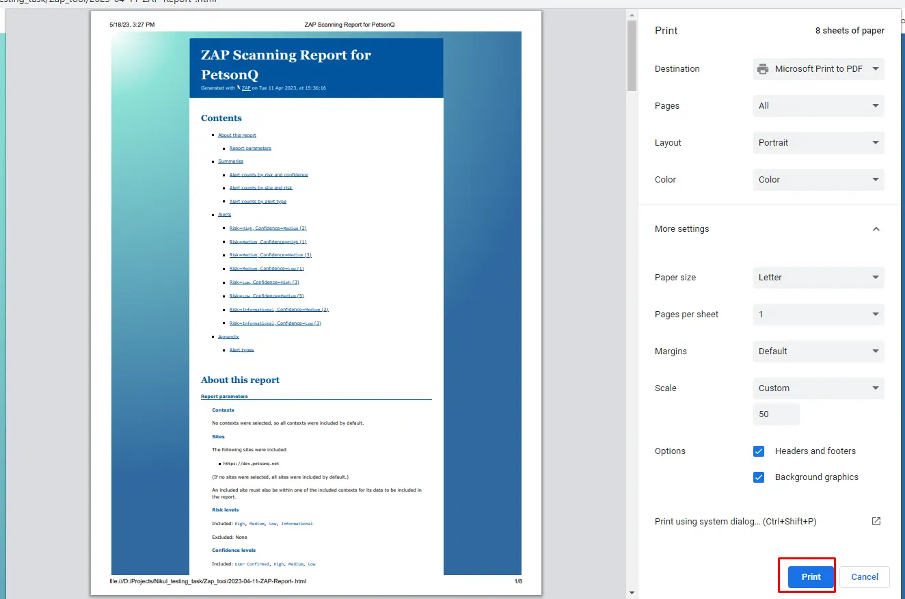The height and width of the screenshot is (599, 905).
Task: Click 'Risk=Informational, Confidence=Medium (2)' link
Action: pos(279,310)
